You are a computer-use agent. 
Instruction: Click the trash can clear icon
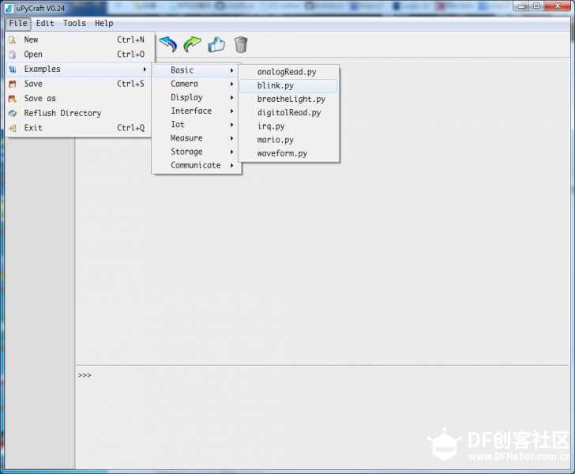241,44
